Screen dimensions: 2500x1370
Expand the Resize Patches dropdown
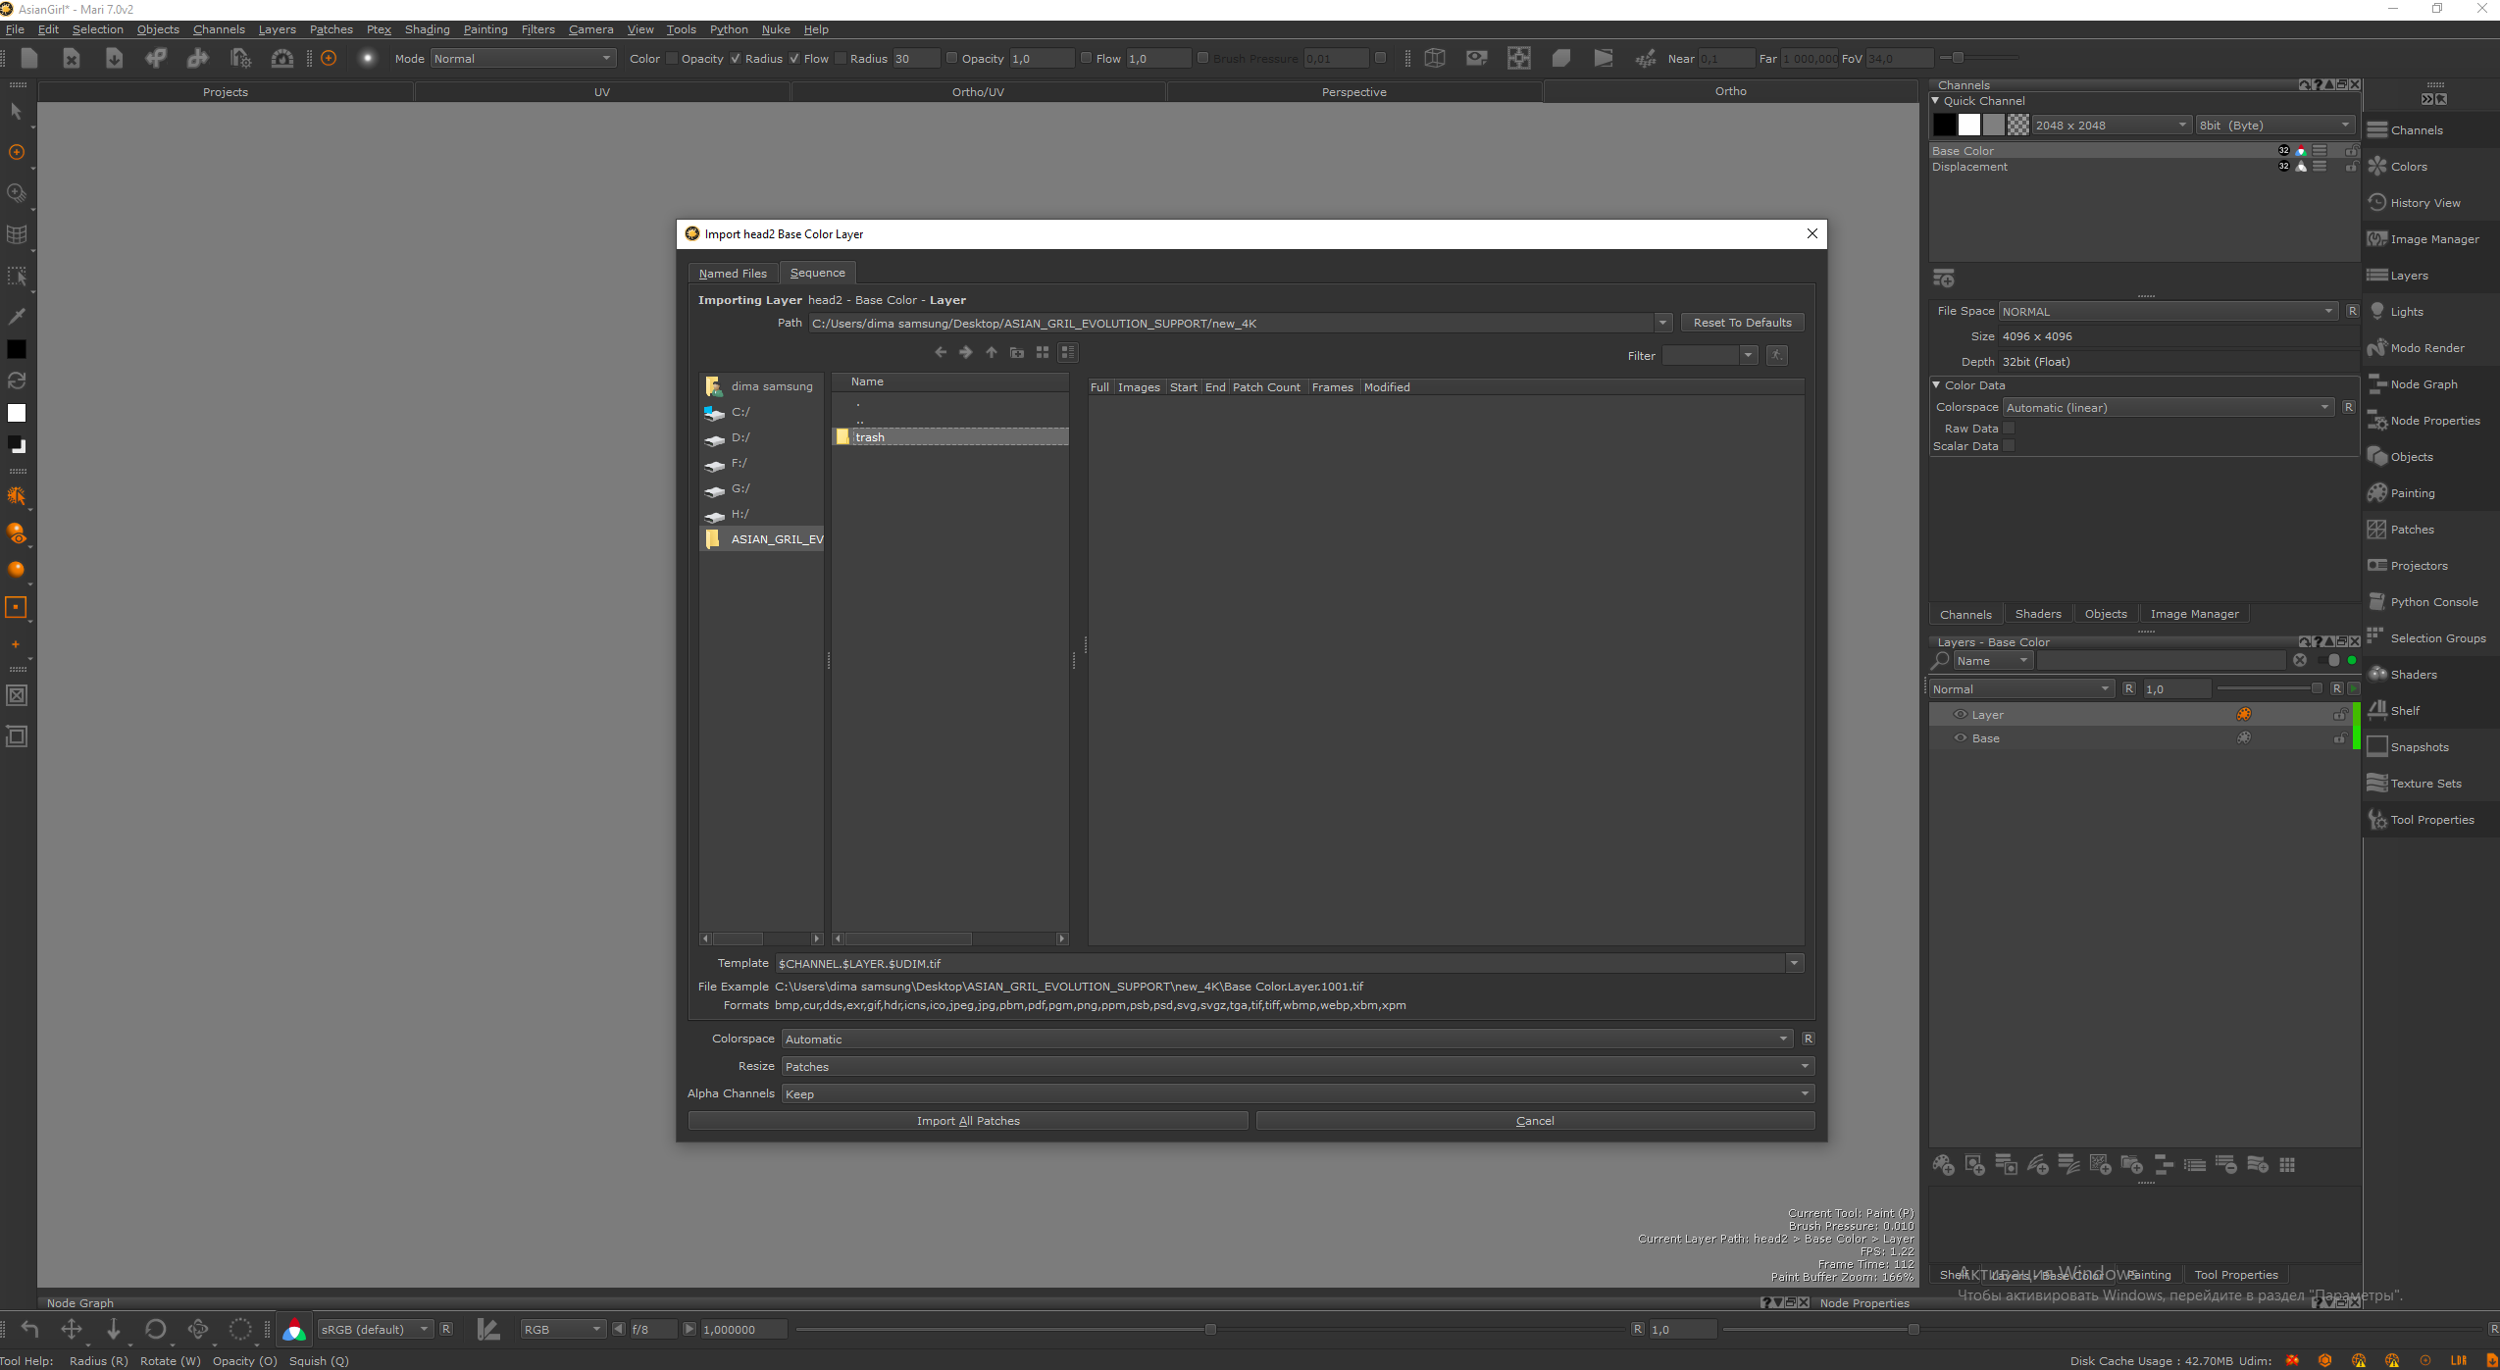[1297, 1067]
